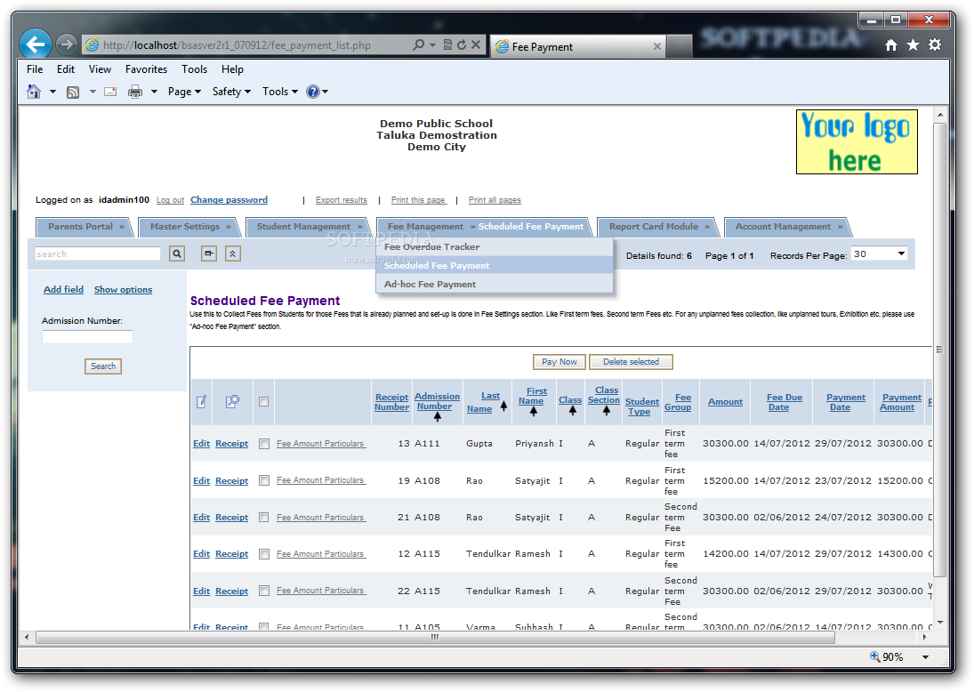This screenshot has width=974, height=692.
Task: Open browser Home star-row house icon
Action: [890, 44]
